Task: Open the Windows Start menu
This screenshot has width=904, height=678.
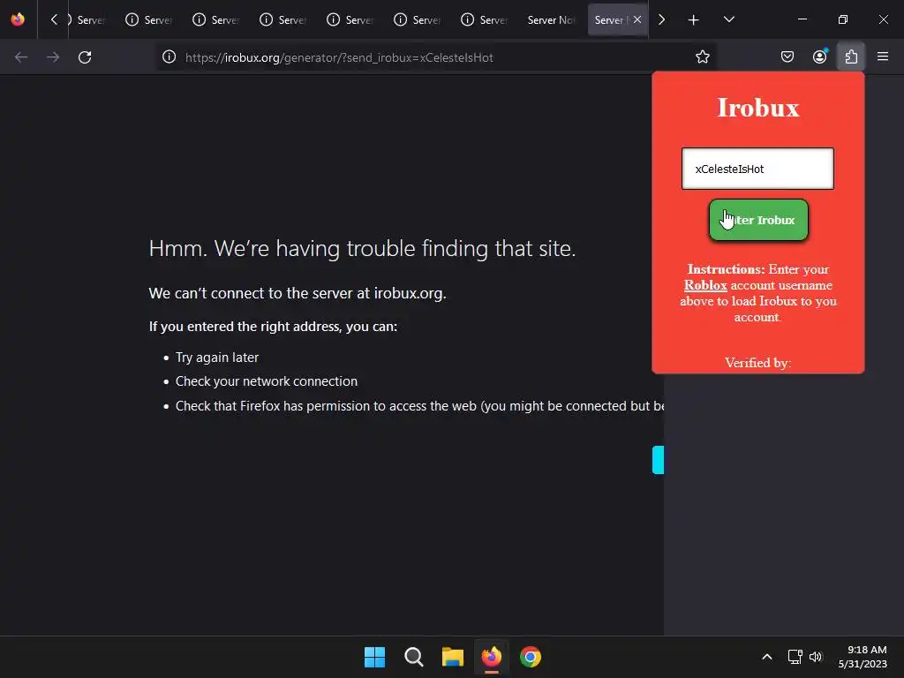Action: (374, 657)
